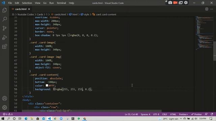Click 'object-fit: cover;' code line

[x=48, y=68]
